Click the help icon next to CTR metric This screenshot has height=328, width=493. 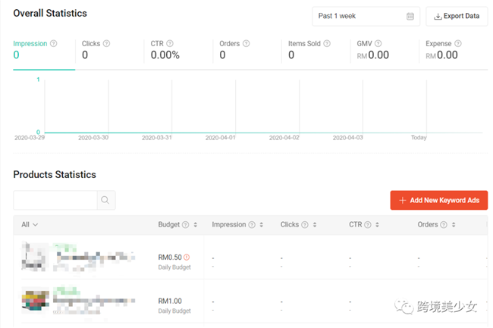[x=170, y=43]
